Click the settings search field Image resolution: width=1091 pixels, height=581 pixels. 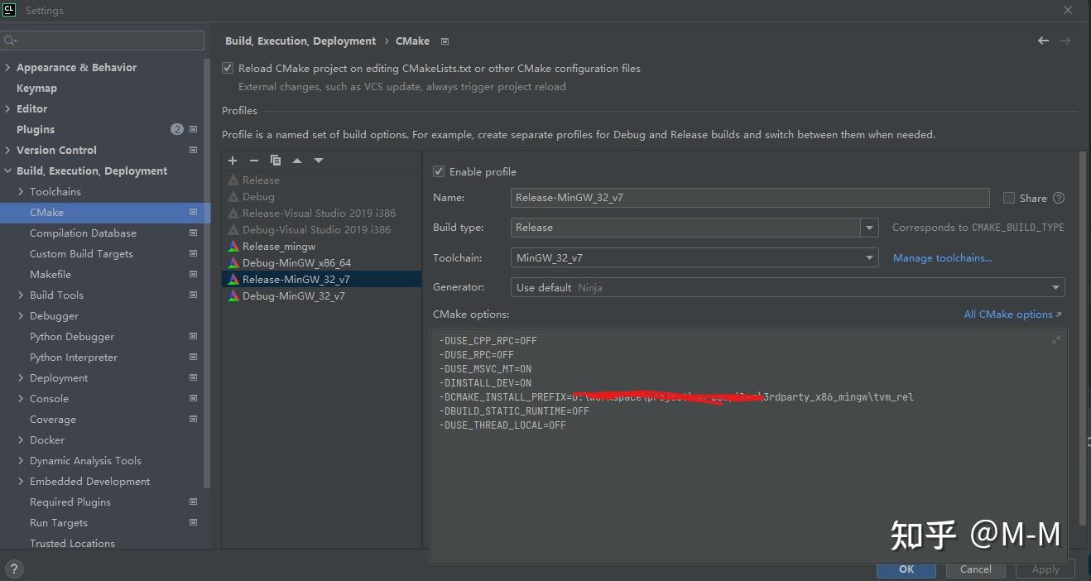[103, 41]
